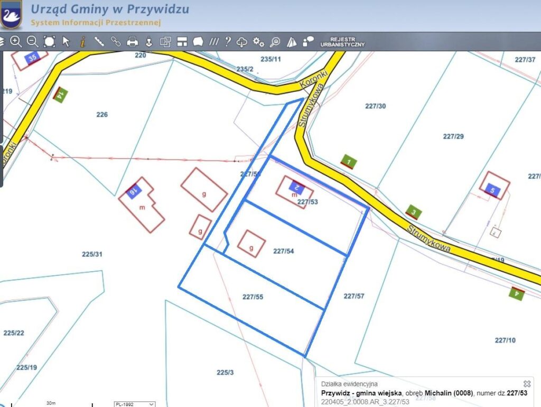Click parcel label 227/29
541x407 pixels.
coord(453,136)
